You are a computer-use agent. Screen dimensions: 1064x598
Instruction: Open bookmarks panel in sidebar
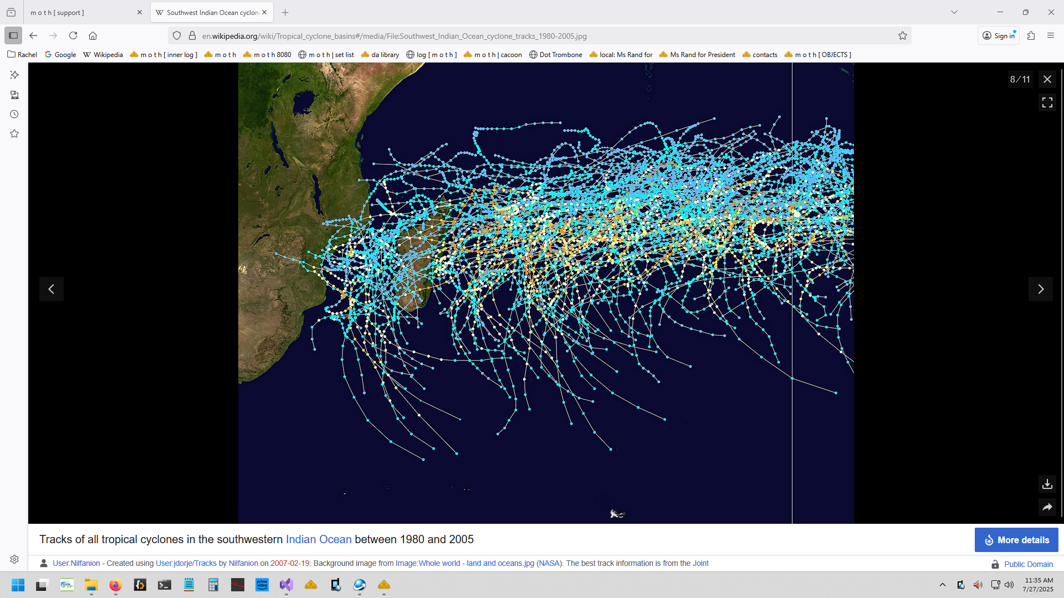[14, 133]
